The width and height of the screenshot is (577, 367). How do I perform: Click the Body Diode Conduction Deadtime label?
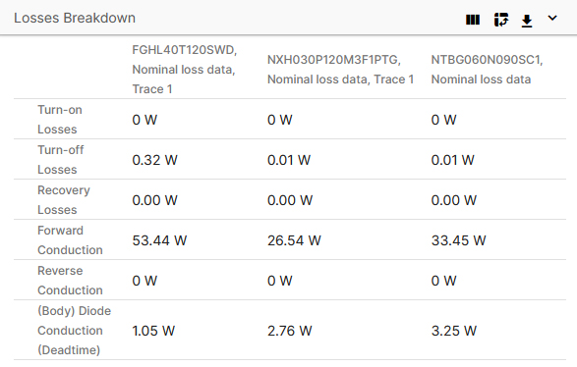[x=74, y=331]
